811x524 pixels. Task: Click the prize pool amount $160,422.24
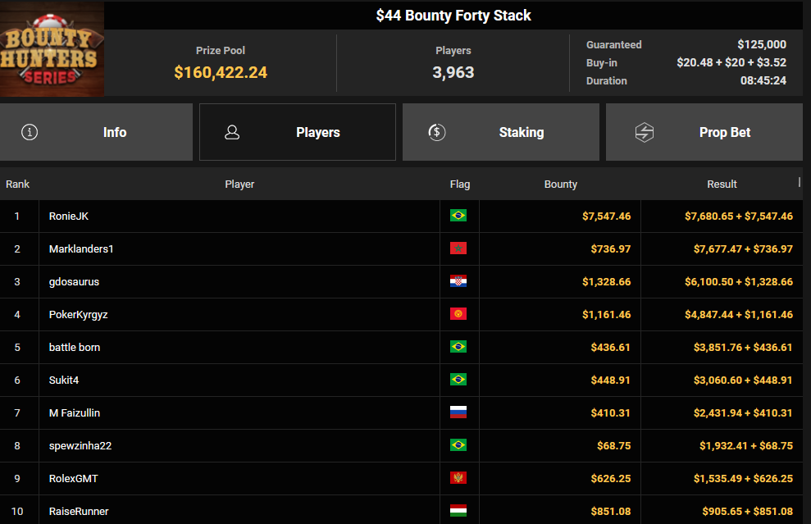coord(221,72)
